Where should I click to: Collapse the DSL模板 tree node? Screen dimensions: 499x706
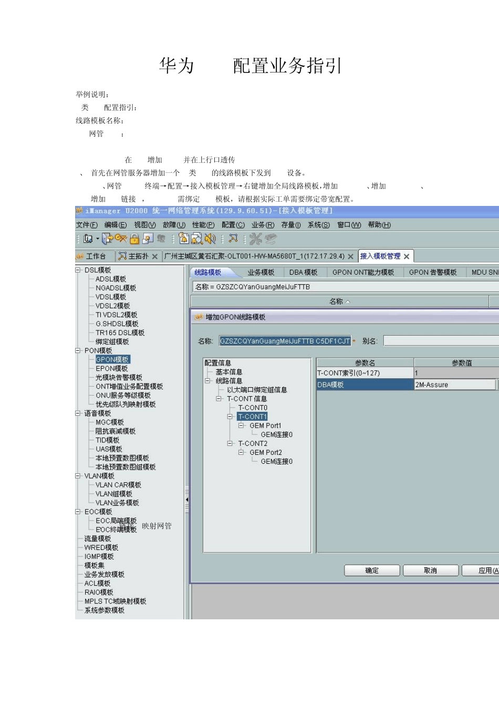coord(78,270)
